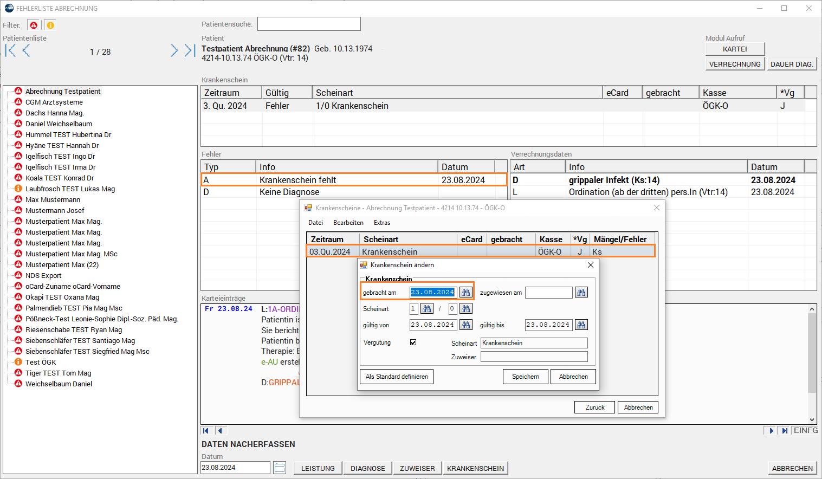Click the KRANKENSCHEIN button at bottom
Screen dimensions: 822x479
(475, 468)
